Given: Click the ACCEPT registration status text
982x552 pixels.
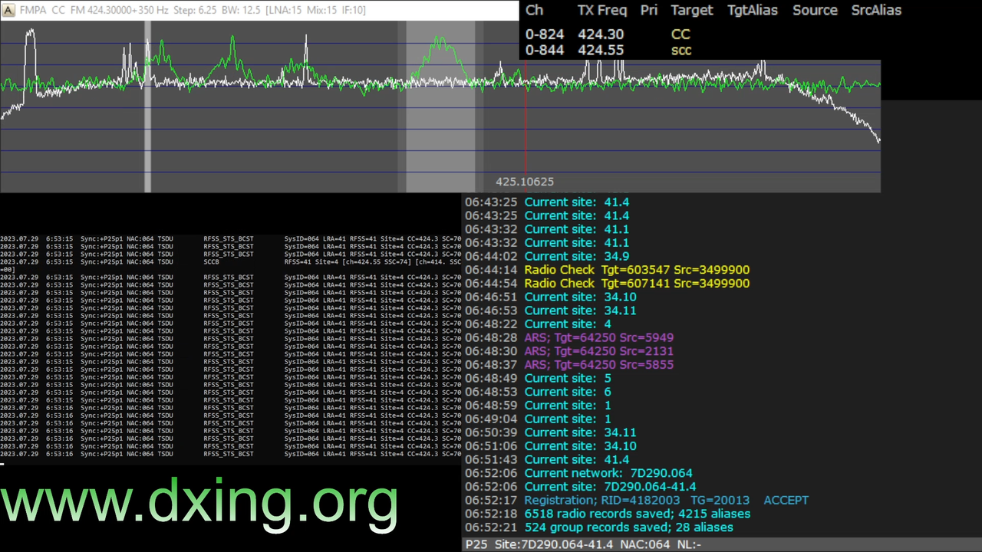Looking at the screenshot, I should [786, 500].
